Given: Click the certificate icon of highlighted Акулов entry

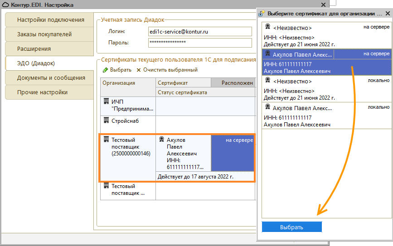Looking at the screenshot, I should [268, 54].
